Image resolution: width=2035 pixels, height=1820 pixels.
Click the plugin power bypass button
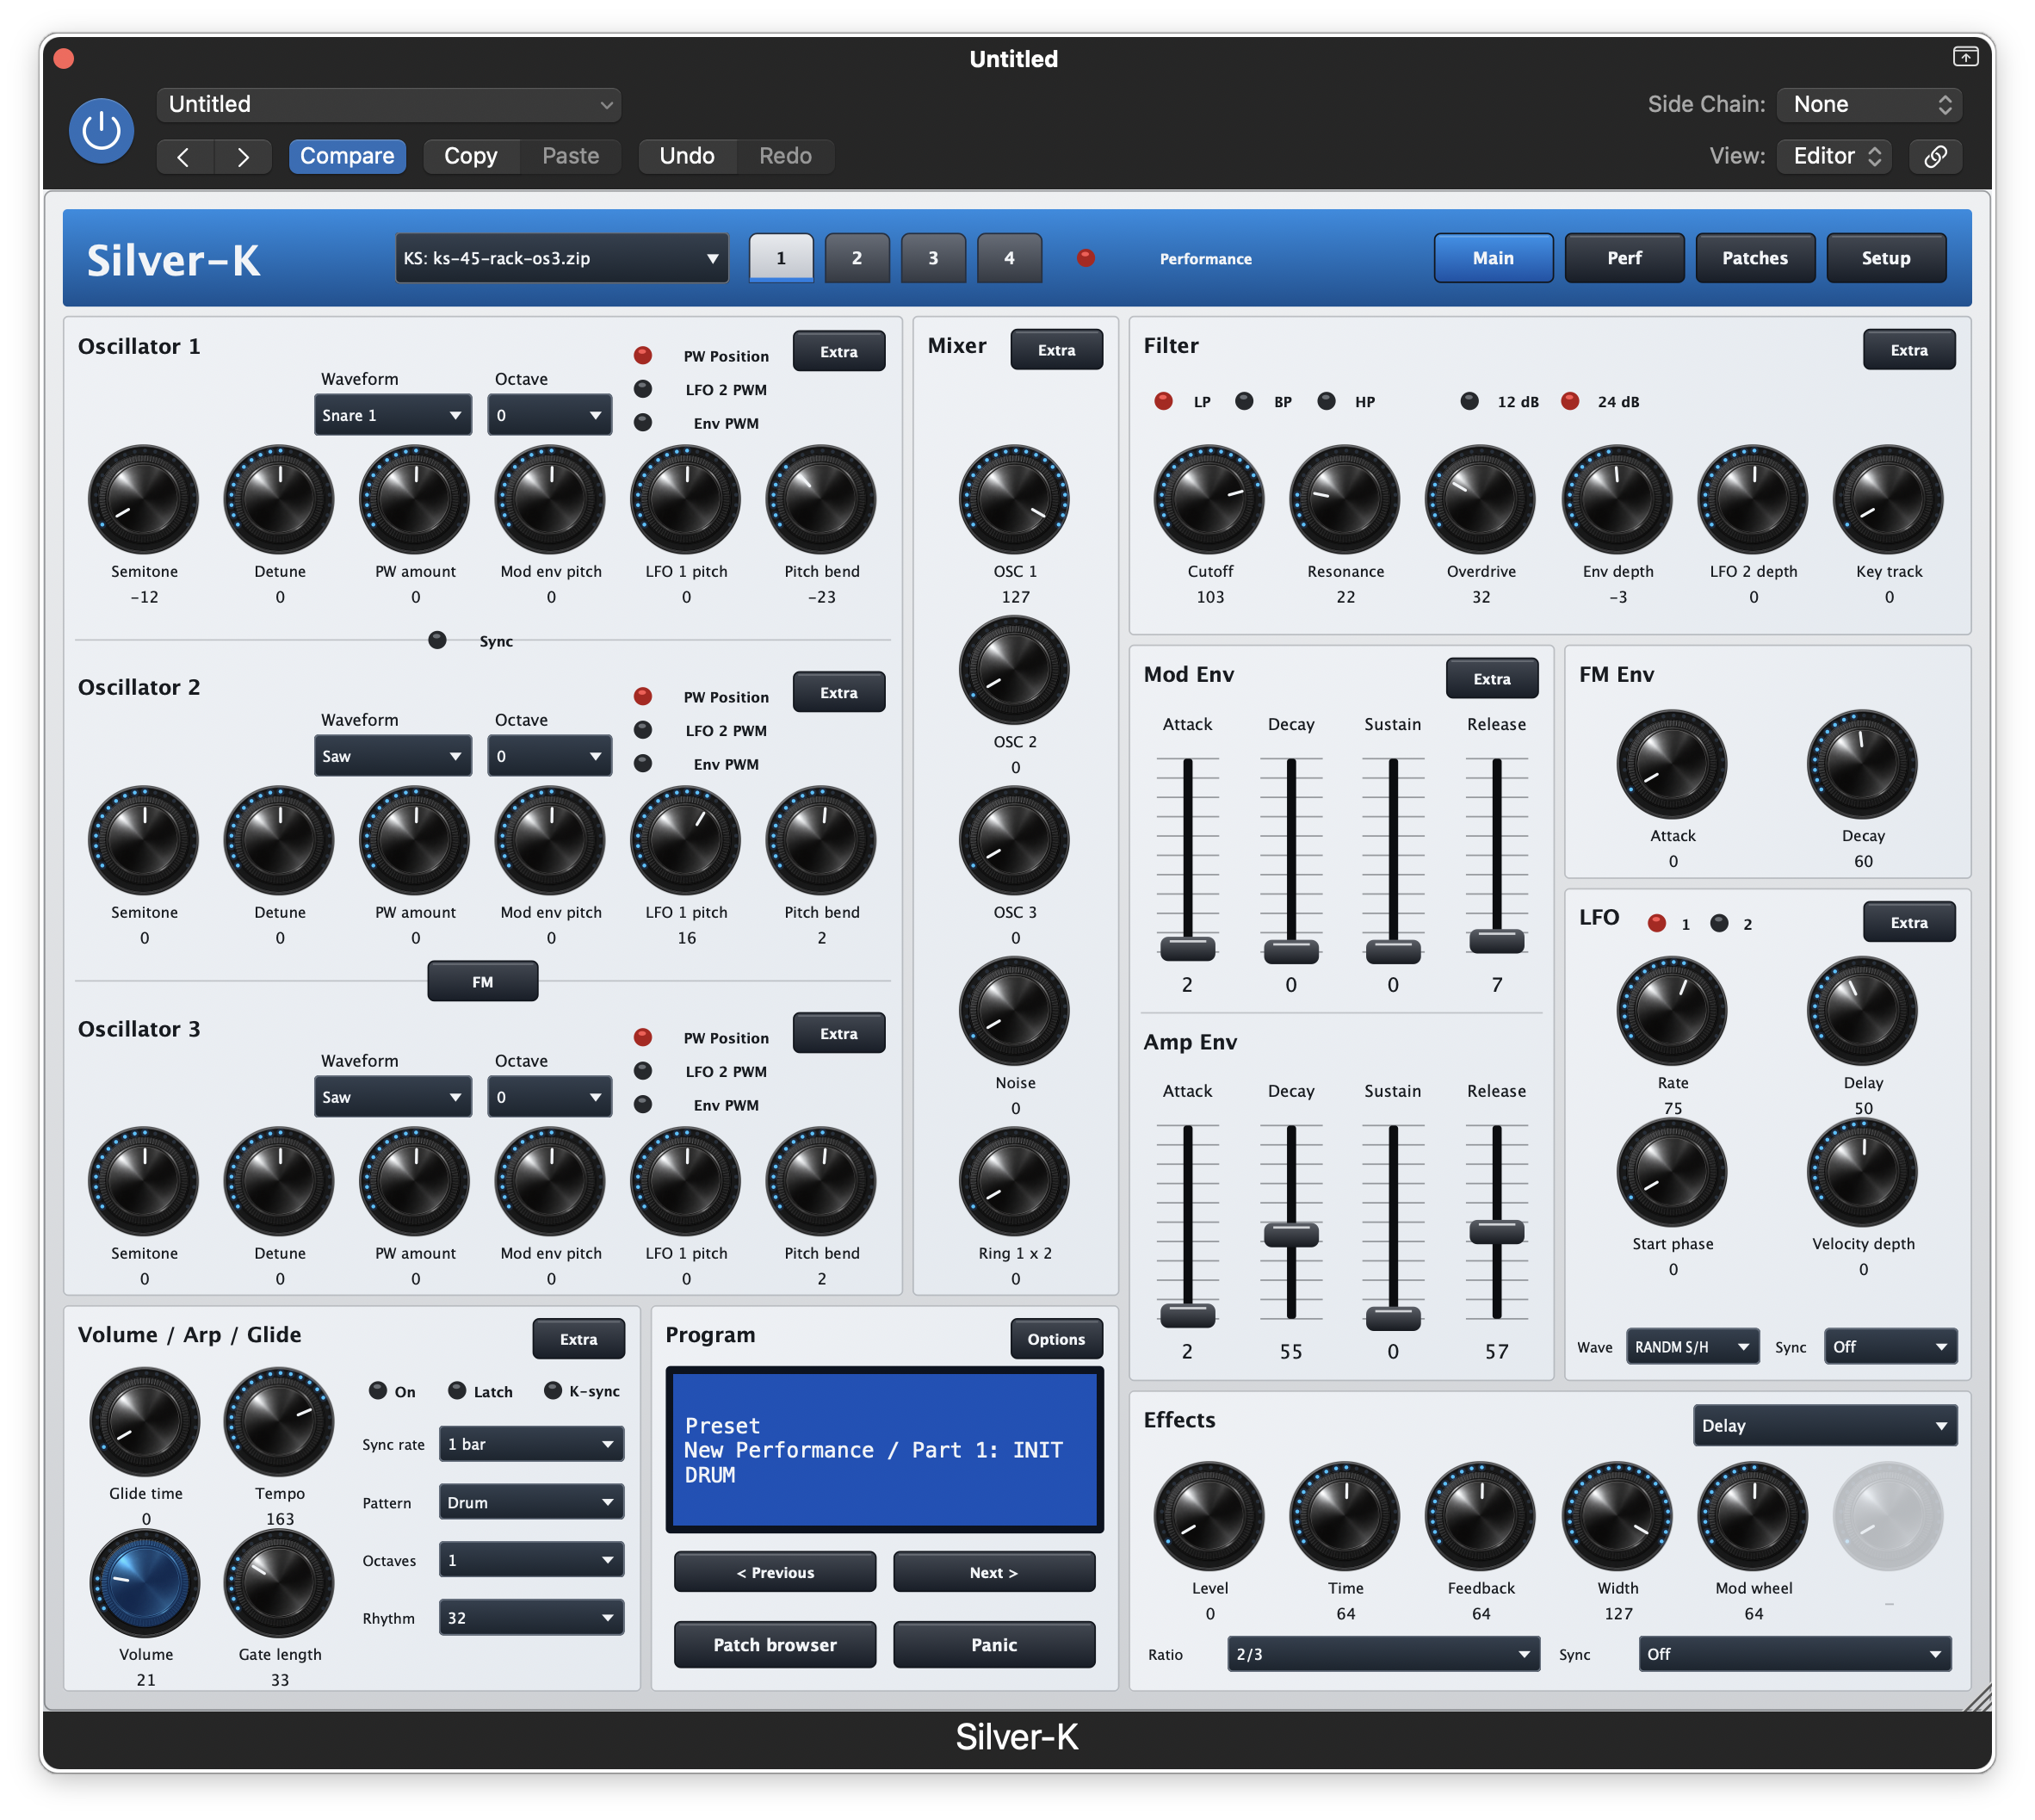pyautogui.click(x=101, y=131)
